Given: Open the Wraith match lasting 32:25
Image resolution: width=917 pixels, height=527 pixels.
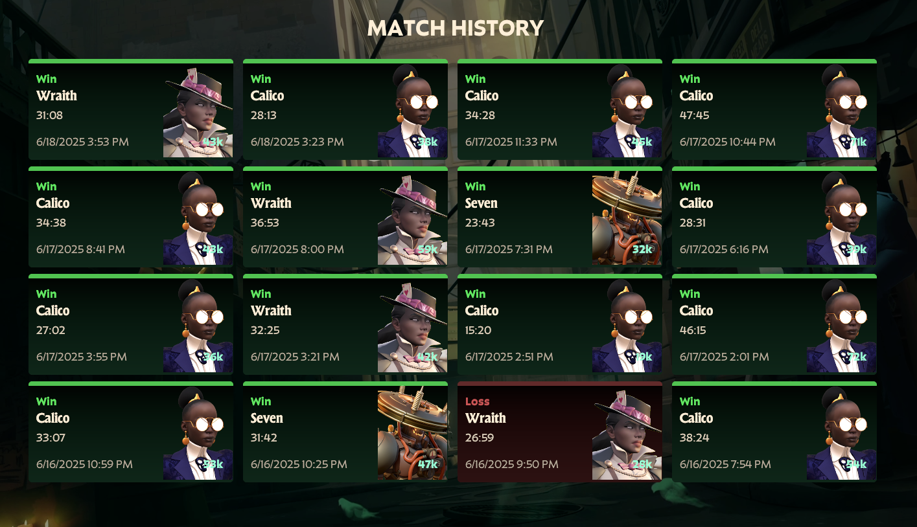Looking at the screenshot, I should [345, 324].
